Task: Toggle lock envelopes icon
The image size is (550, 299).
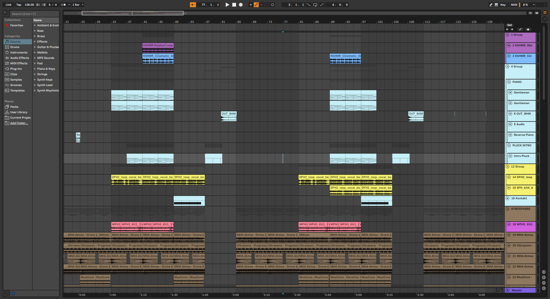Action: click(x=528, y=29)
